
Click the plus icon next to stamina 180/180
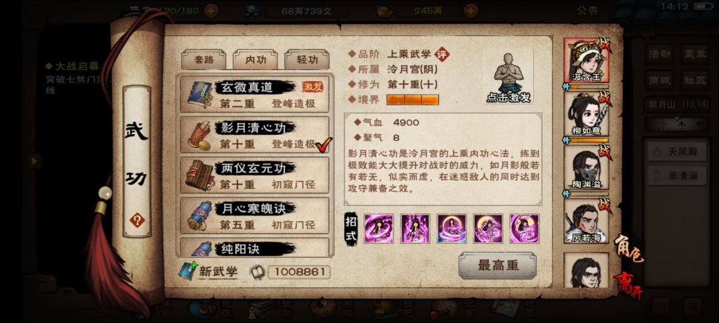[x=211, y=11]
